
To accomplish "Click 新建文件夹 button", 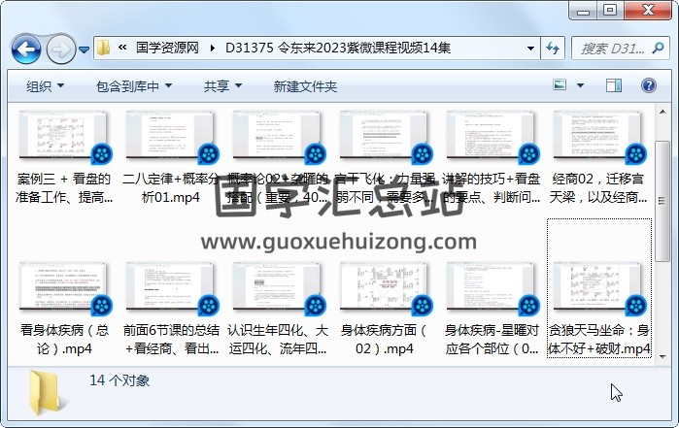I will coord(305,86).
